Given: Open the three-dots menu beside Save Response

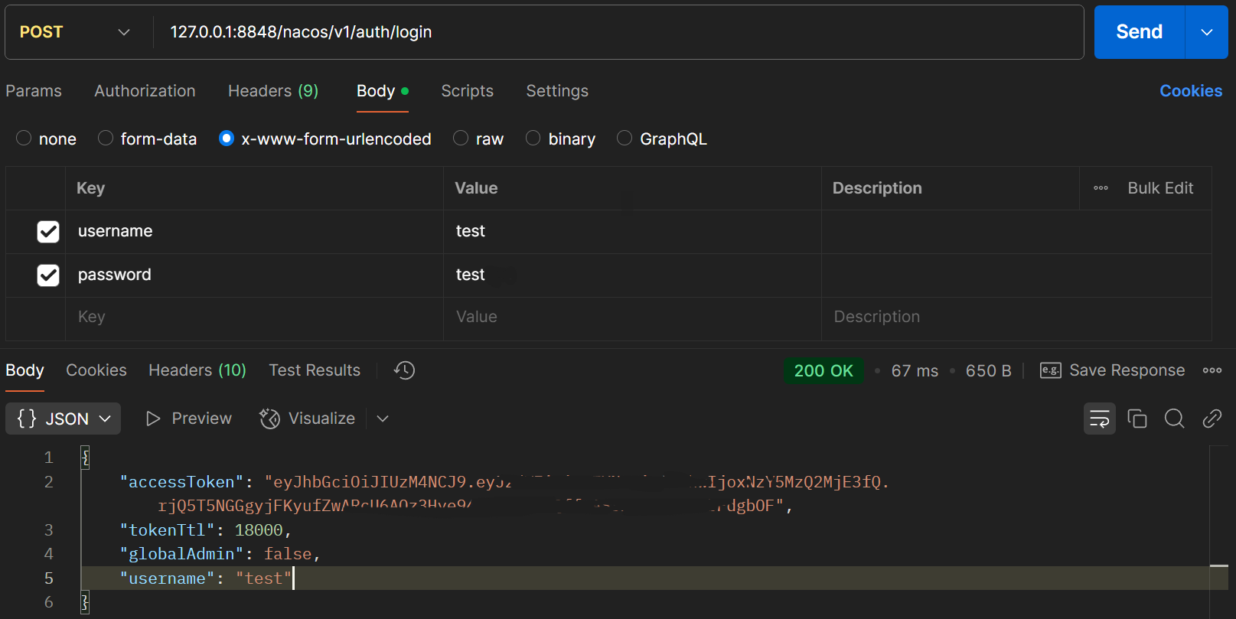Looking at the screenshot, I should pos(1212,370).
